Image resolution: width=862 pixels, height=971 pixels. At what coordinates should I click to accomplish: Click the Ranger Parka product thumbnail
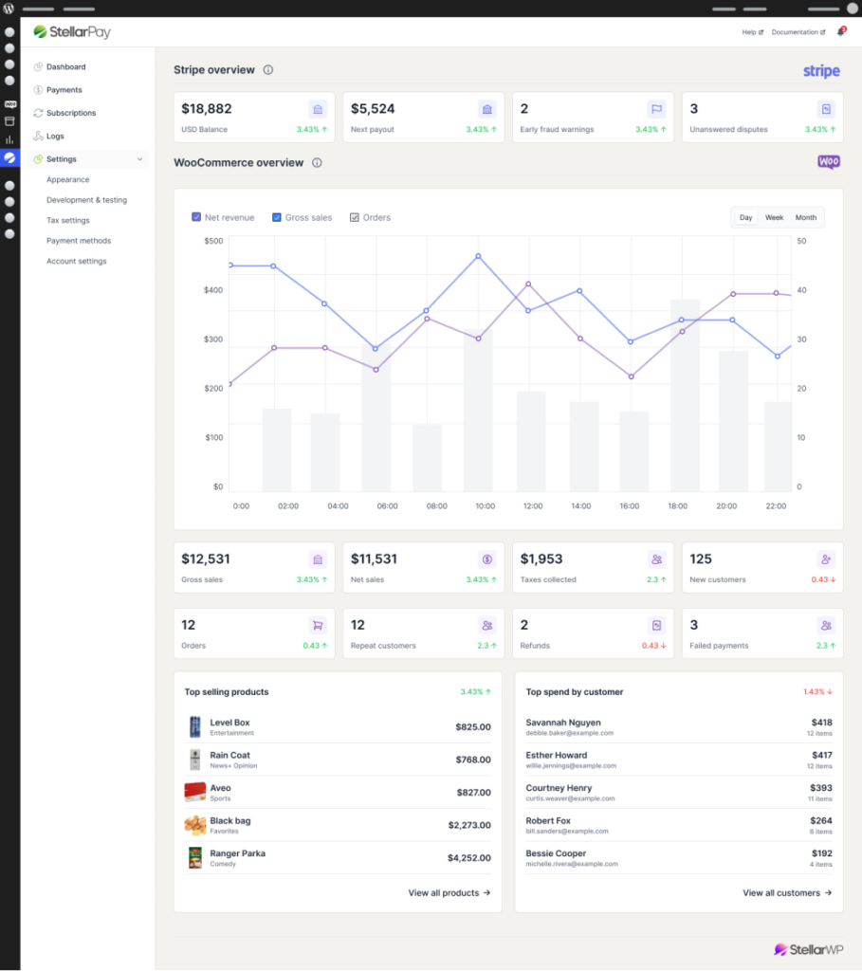coord(195,858)
